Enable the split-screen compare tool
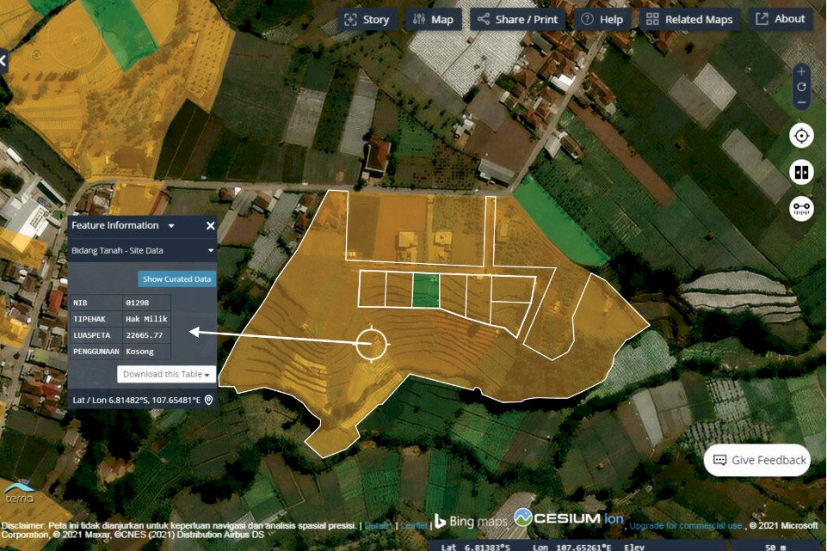 click(801, 172)
